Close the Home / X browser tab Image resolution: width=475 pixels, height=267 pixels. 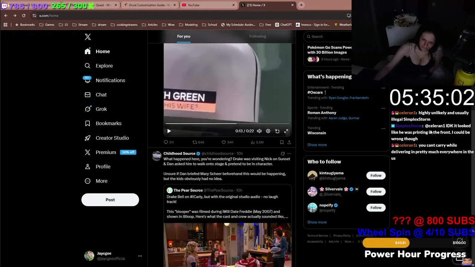pyautogui.click(x=292, y=5)
